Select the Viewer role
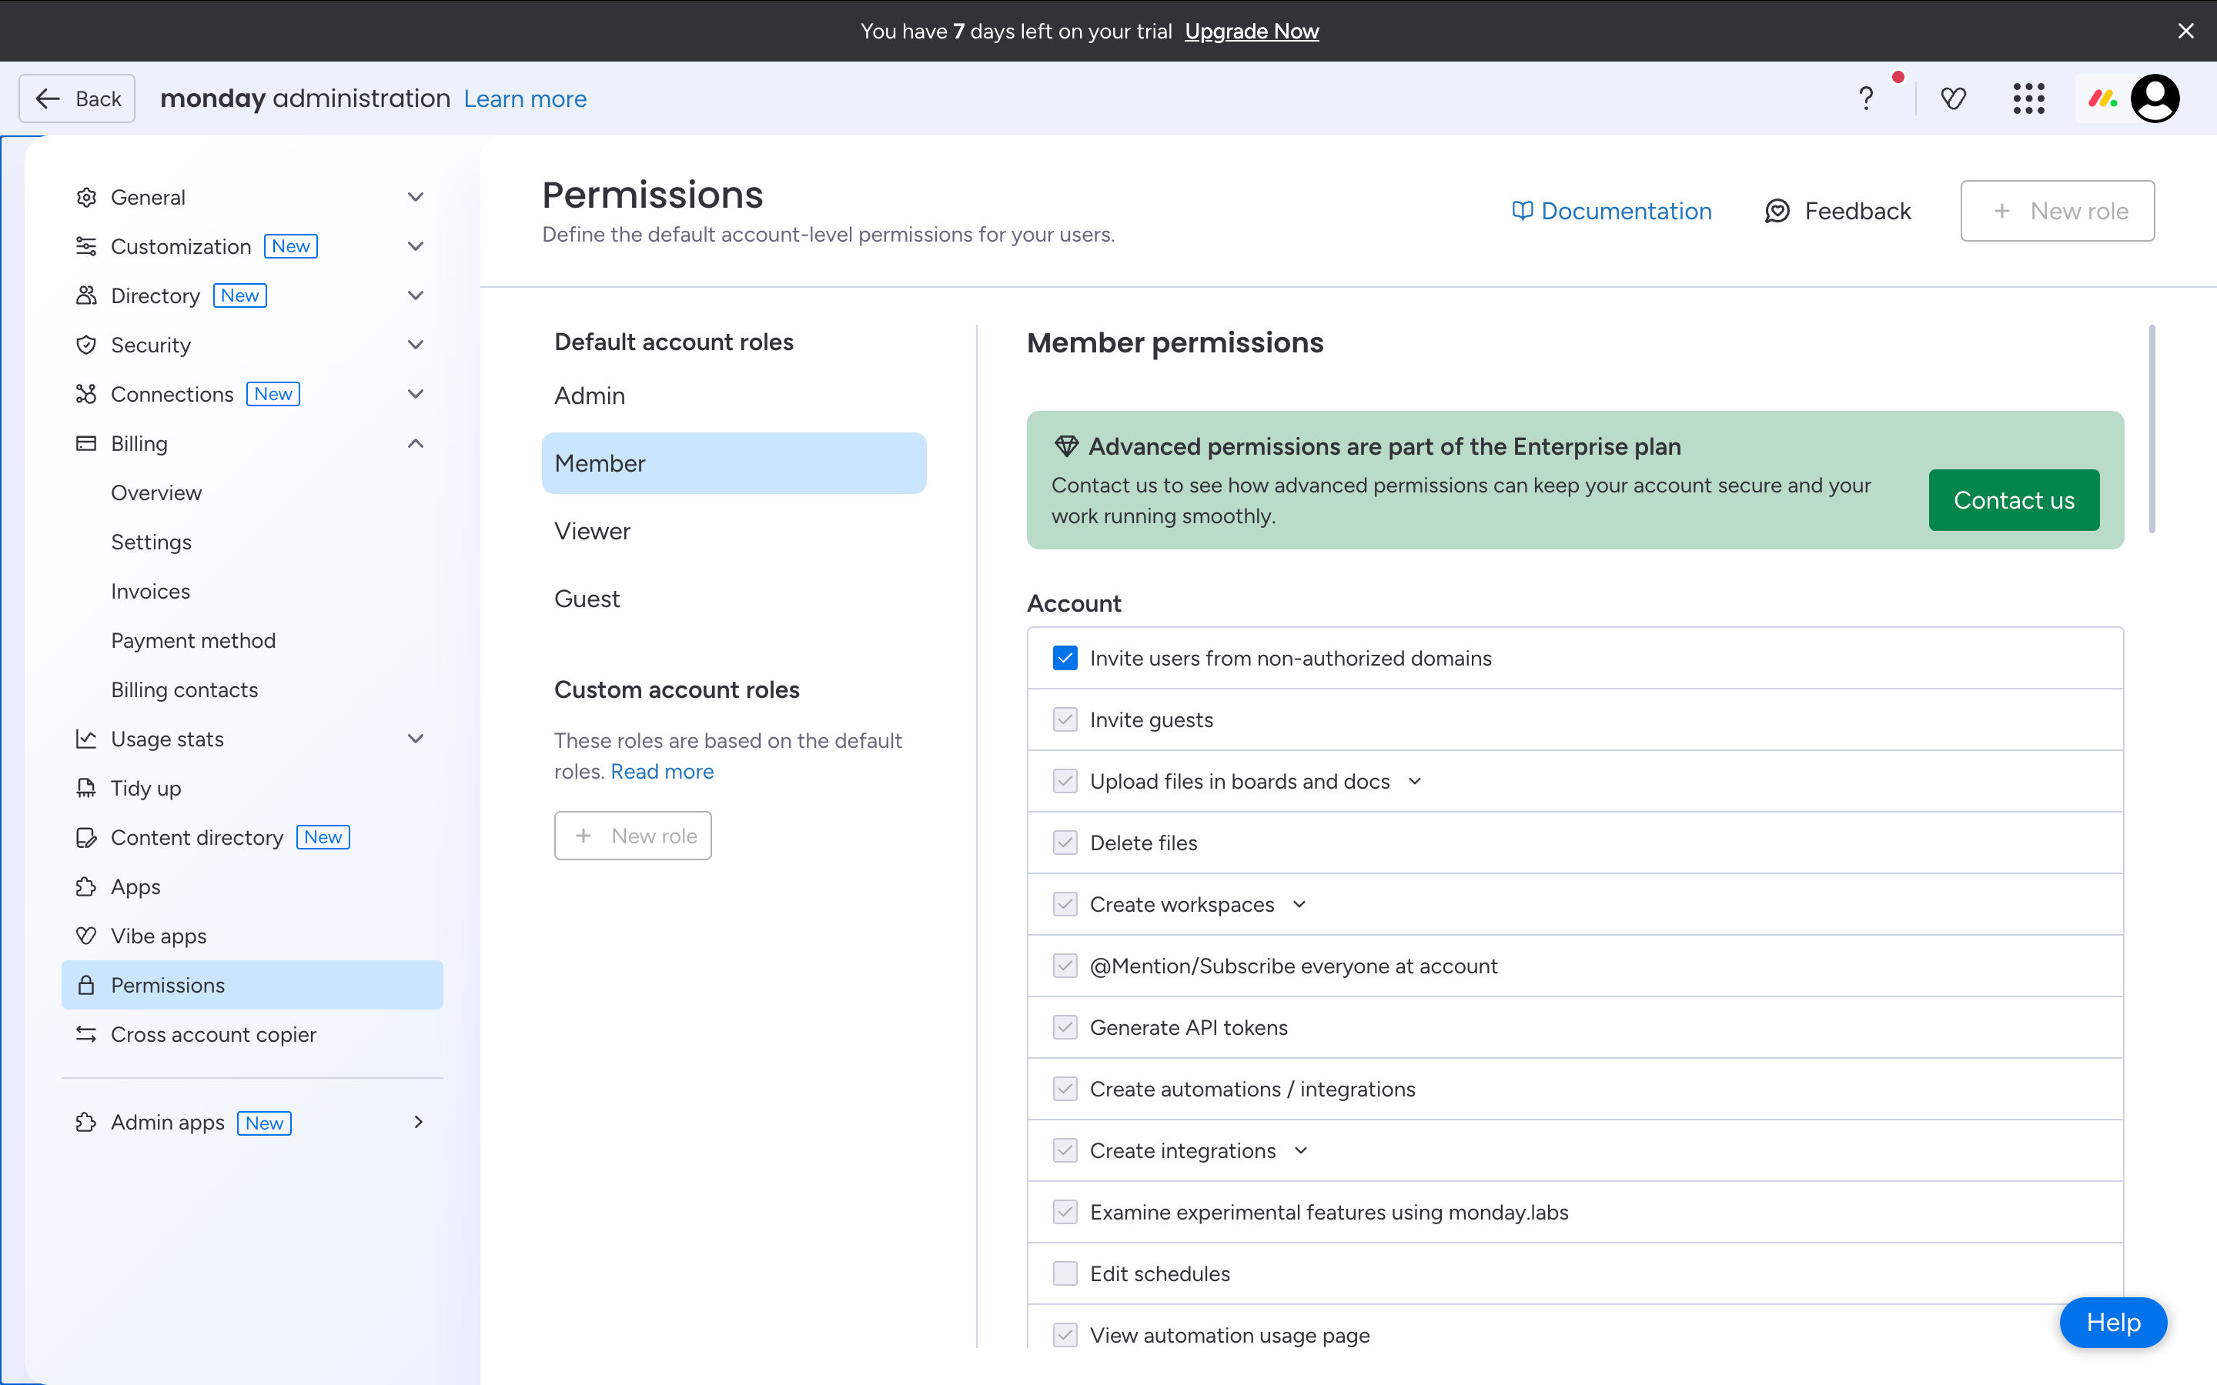Image resolution: width=2217 pixels, height=1385 pixels. (x=592, y=531)
